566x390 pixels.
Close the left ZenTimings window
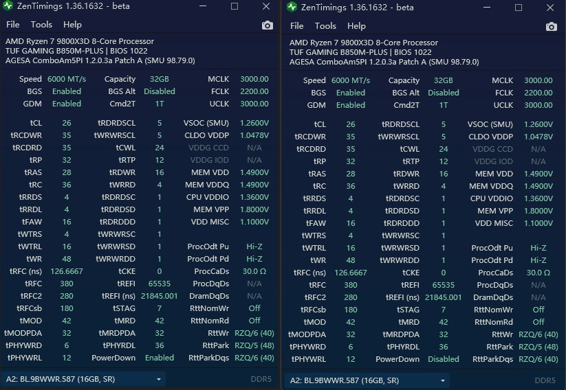pyautogui.click(x=266, y=6)
